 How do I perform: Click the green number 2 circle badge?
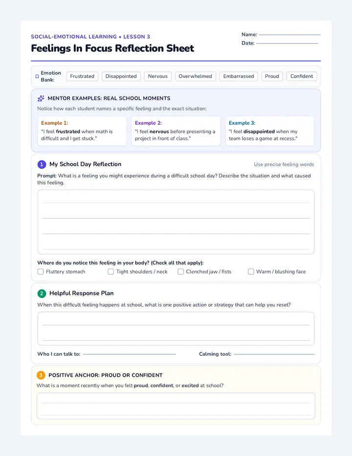[x=42, y=294]
